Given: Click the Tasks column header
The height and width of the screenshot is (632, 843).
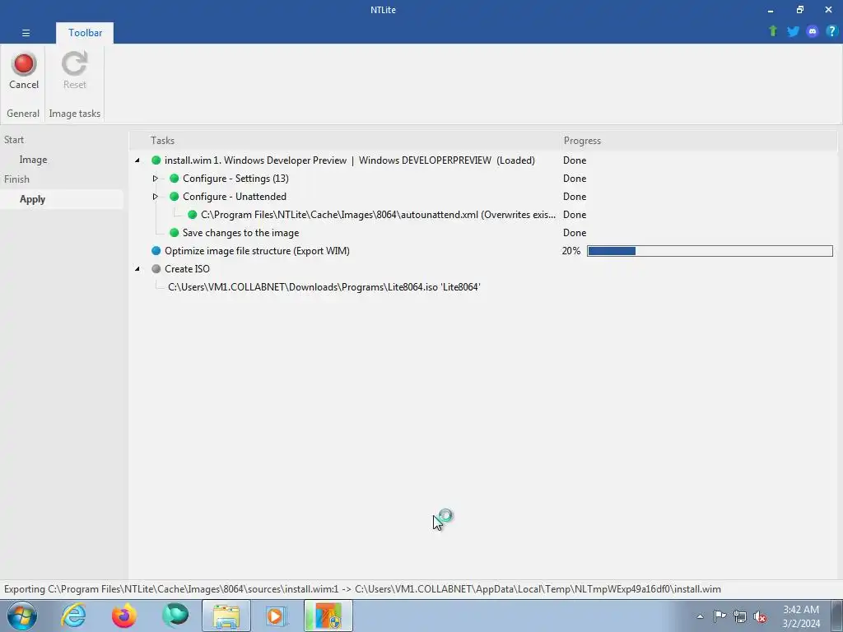Looking at the screenshot, I should tap(162, 140).
